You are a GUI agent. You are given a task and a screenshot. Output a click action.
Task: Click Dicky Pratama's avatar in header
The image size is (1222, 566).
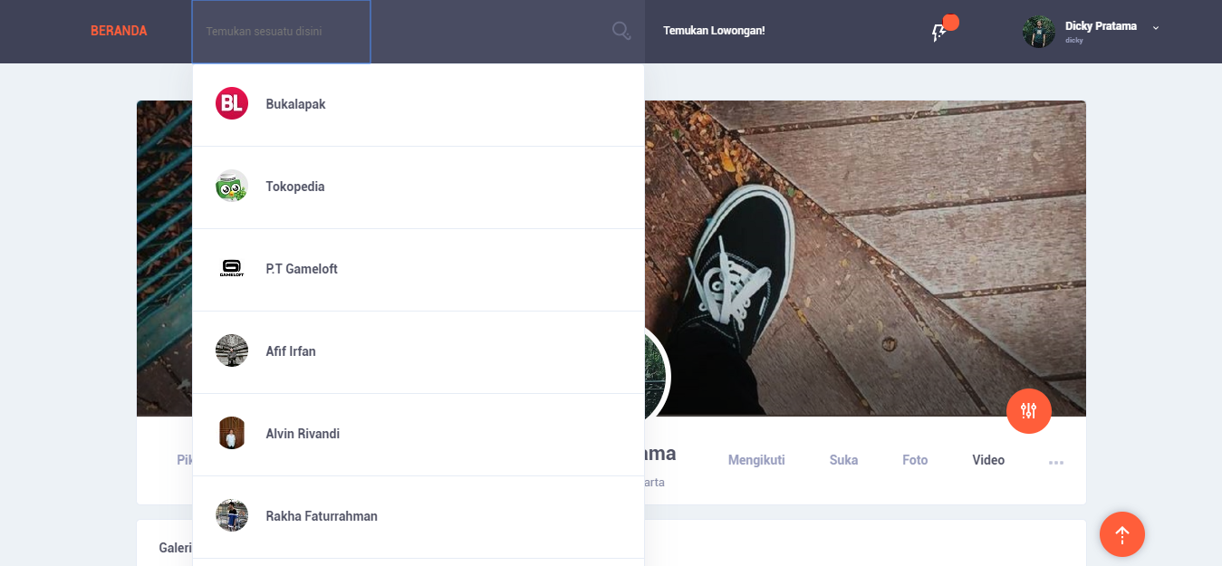pyautogui.click(x=1038, y=32)
